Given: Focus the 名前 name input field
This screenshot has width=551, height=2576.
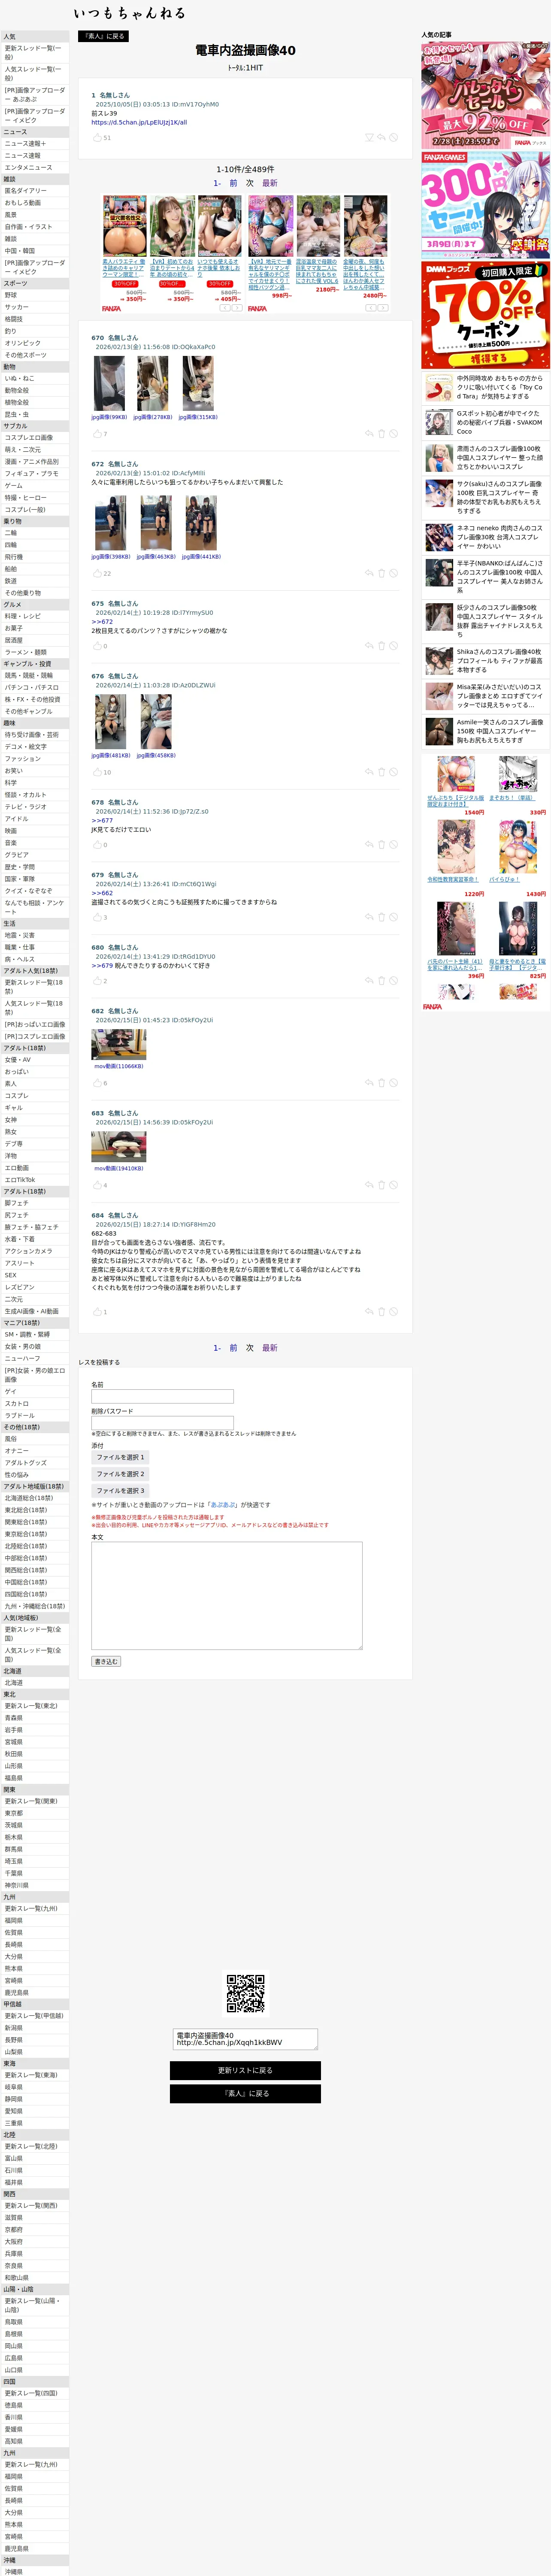Looking at the screenshot, I should 162,1396.
